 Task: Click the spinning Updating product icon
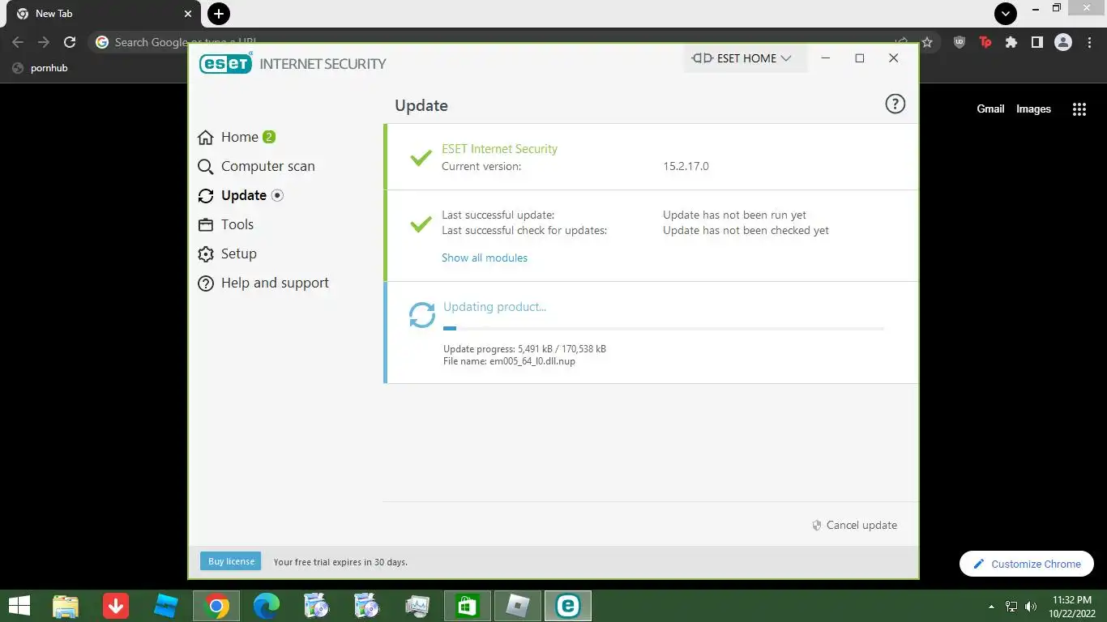coord(421,315)
